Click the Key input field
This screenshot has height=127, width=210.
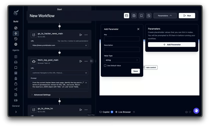(x=122, y=39)
